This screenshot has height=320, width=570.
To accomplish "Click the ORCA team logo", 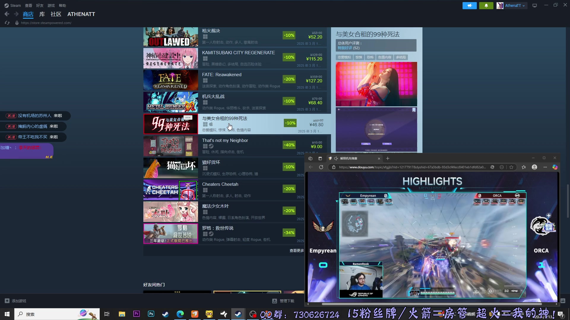I will tap(541, 226).
